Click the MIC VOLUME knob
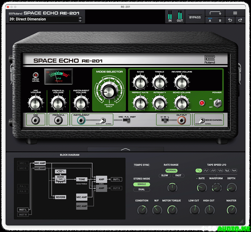This screenshot has width=251, height=232. click(36, 103)
